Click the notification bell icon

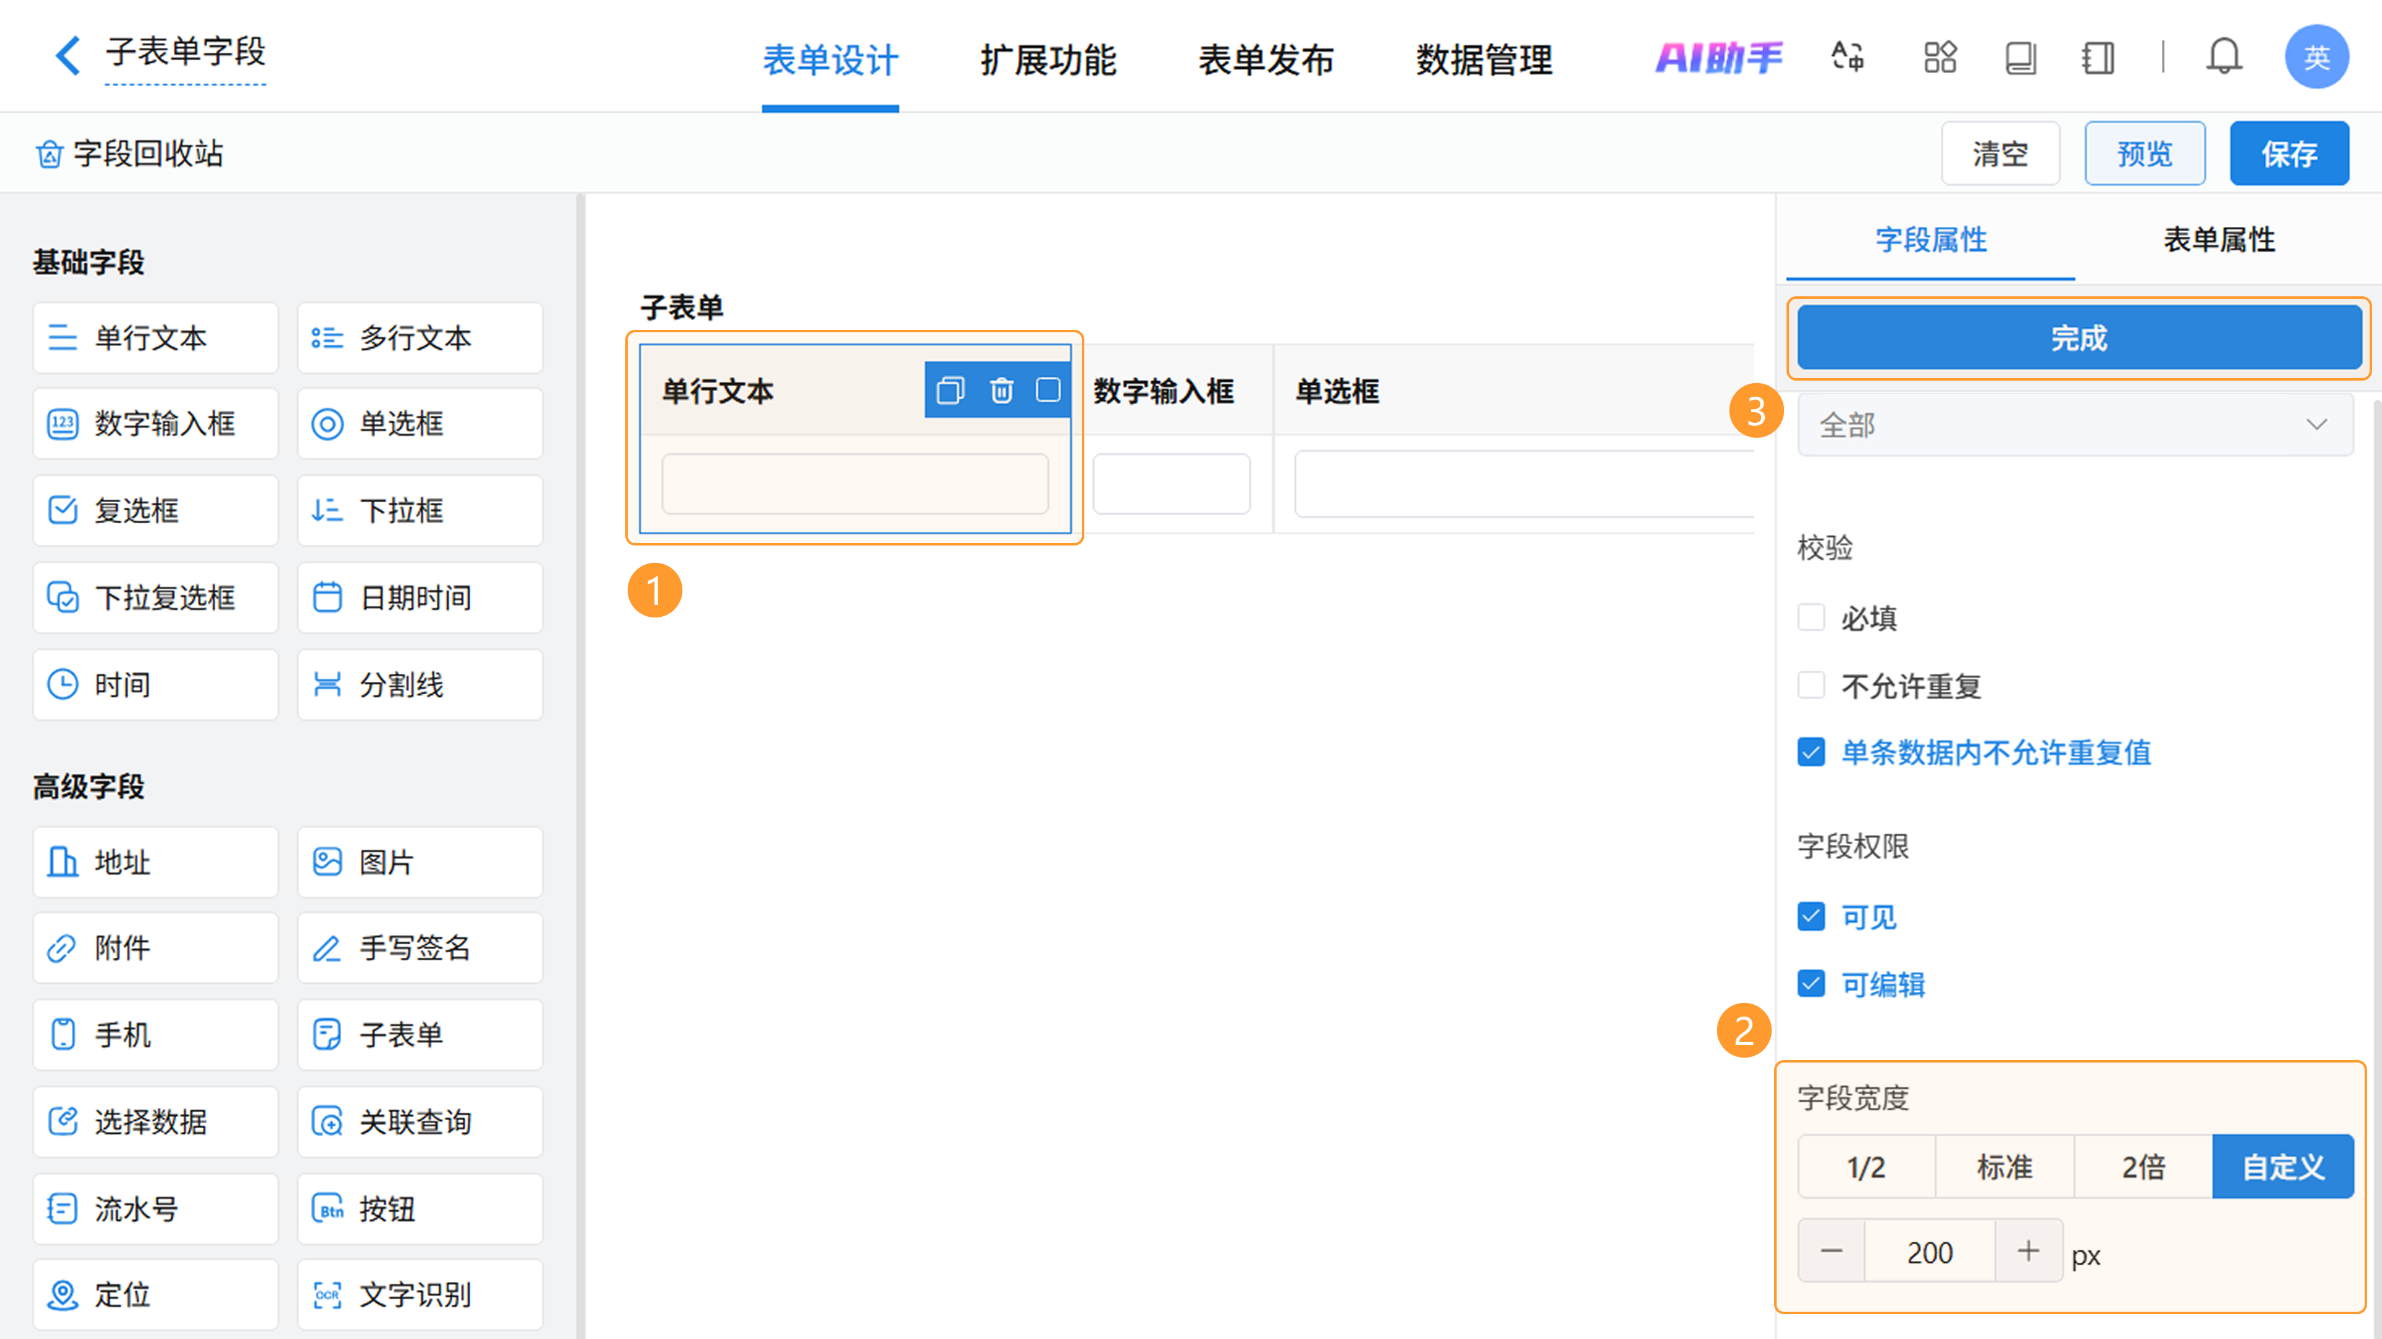[2224, 57]
